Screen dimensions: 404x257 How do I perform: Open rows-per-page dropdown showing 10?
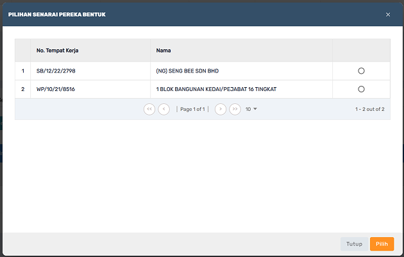251,109
